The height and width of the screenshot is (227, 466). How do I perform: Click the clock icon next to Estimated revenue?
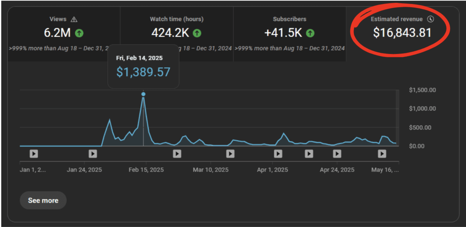(x=431, y=19)
